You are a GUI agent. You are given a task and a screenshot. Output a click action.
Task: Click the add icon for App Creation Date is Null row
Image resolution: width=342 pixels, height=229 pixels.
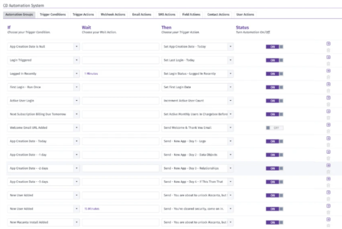(x=328, y=44)
